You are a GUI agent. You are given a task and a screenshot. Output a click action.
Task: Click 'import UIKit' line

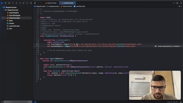tap(45, 17)
